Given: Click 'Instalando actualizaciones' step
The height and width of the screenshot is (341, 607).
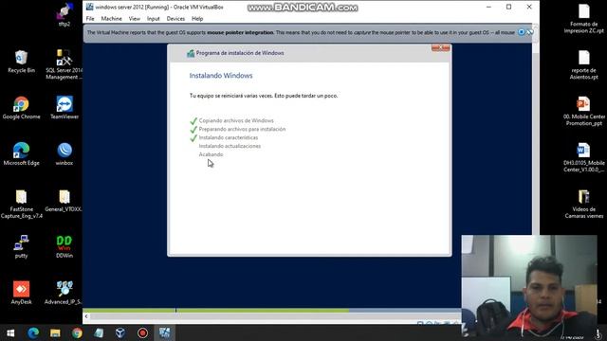Looking at the screenshot, I should pos(230,146).
